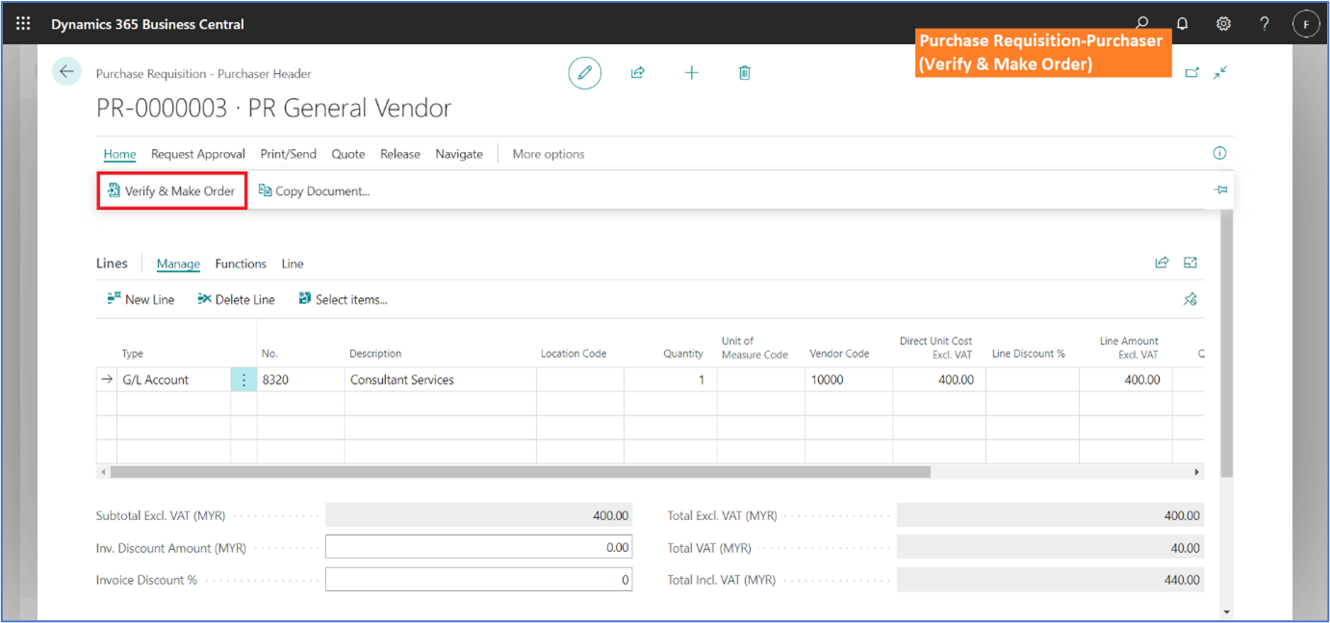Show More options in the action bar
Viewport: 1330px width, 623px height.
[549, 154]
